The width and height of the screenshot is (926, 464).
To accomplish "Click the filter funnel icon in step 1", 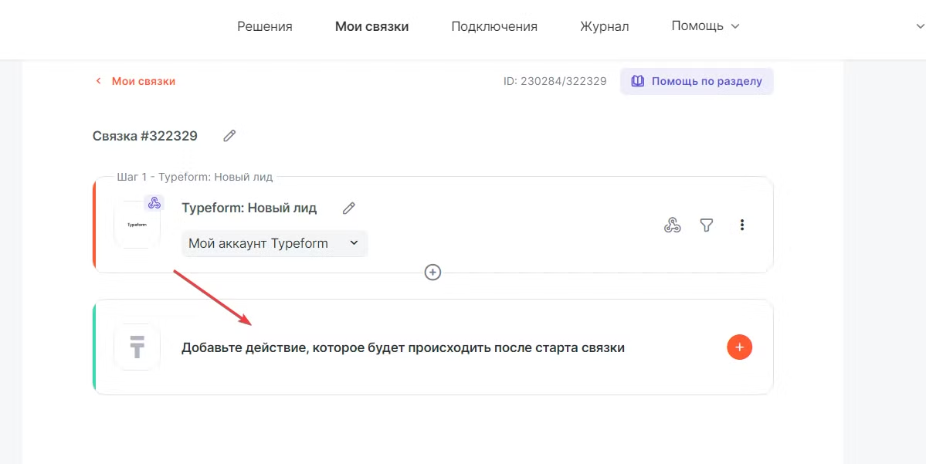I will point(706,225).
